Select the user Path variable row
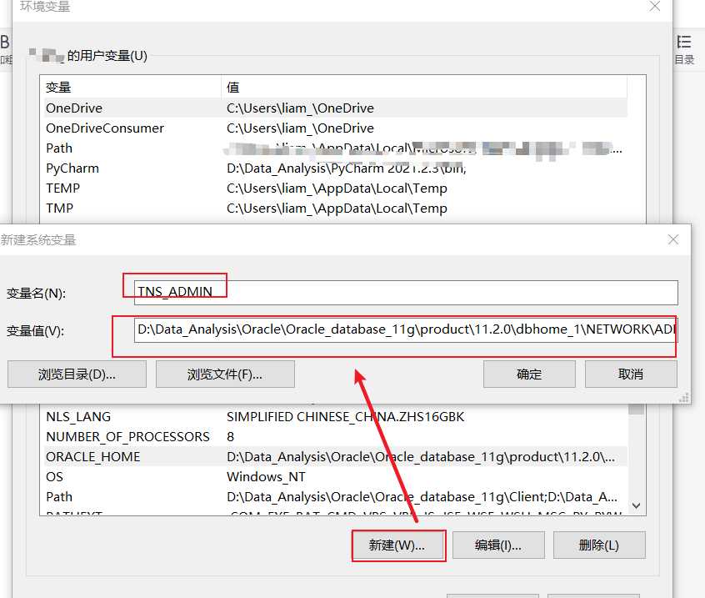705x598 pixels. [x=335, y=148]
